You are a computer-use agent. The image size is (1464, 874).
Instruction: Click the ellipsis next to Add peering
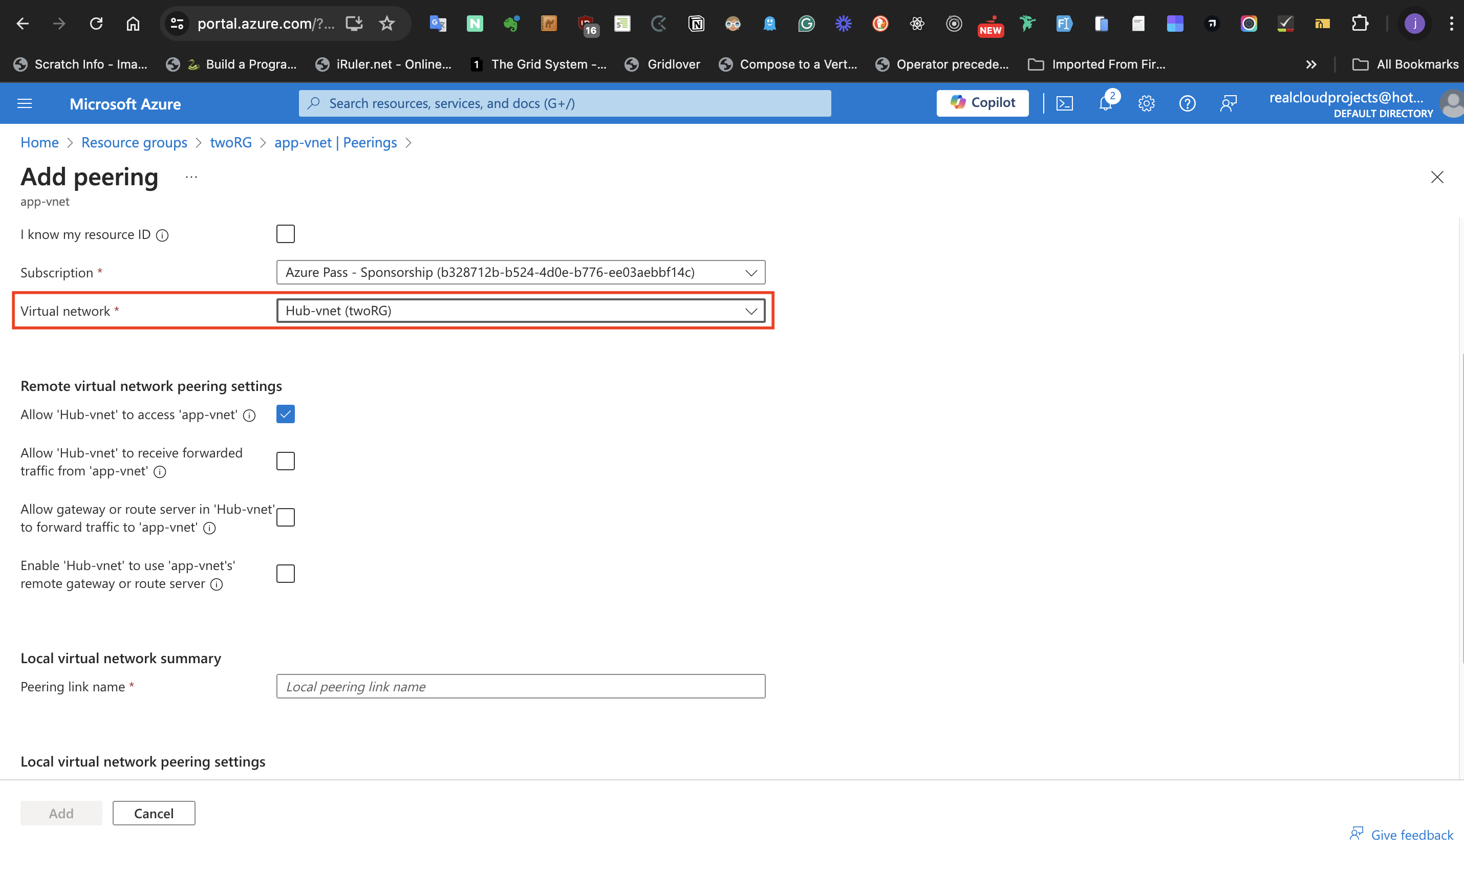(191, 177)
